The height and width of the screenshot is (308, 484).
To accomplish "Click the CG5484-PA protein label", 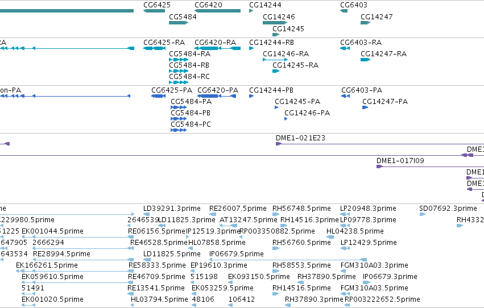I will (191, 102).
